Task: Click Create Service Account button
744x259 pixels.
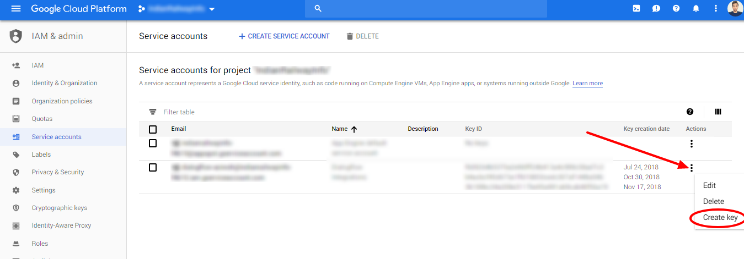Action: (x=284, y=36)
